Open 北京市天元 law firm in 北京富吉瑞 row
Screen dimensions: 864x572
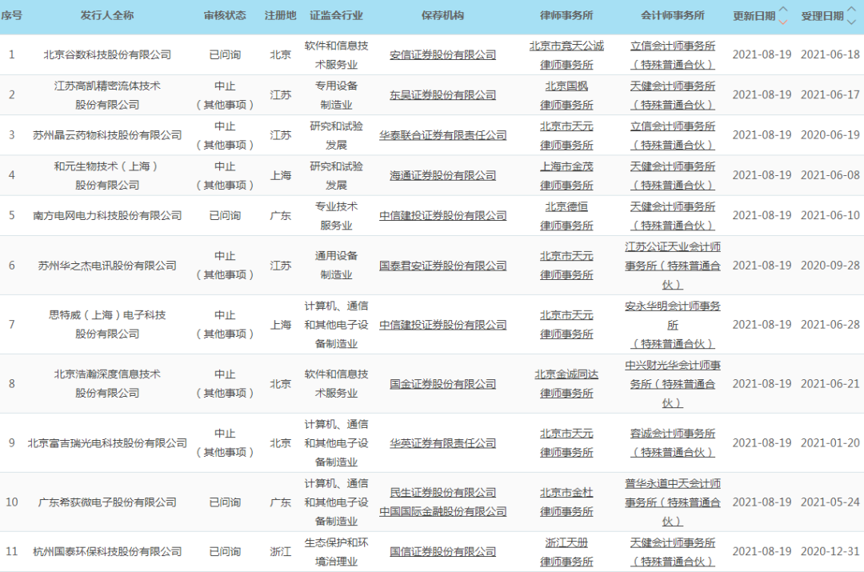click(566, 443)
